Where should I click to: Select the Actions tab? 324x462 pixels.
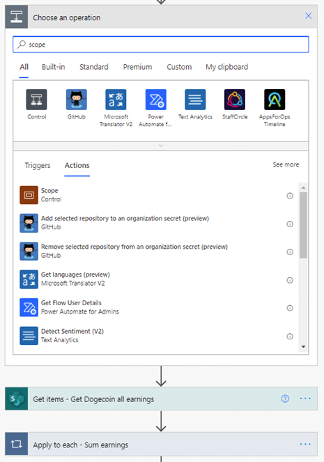[x=77, y=165]
